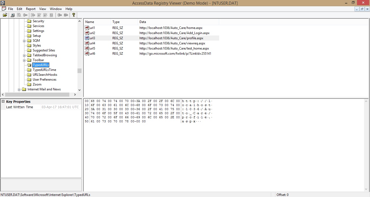Select the go.microsoft.com fwlink data cell

point(175,53)
